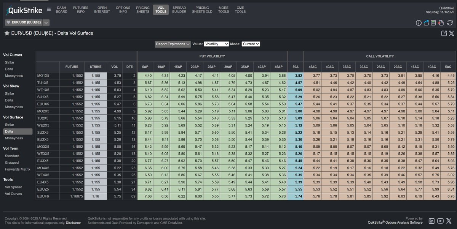Select Delta under Vol Skew
457x229 pixels.
coord(9,100)
